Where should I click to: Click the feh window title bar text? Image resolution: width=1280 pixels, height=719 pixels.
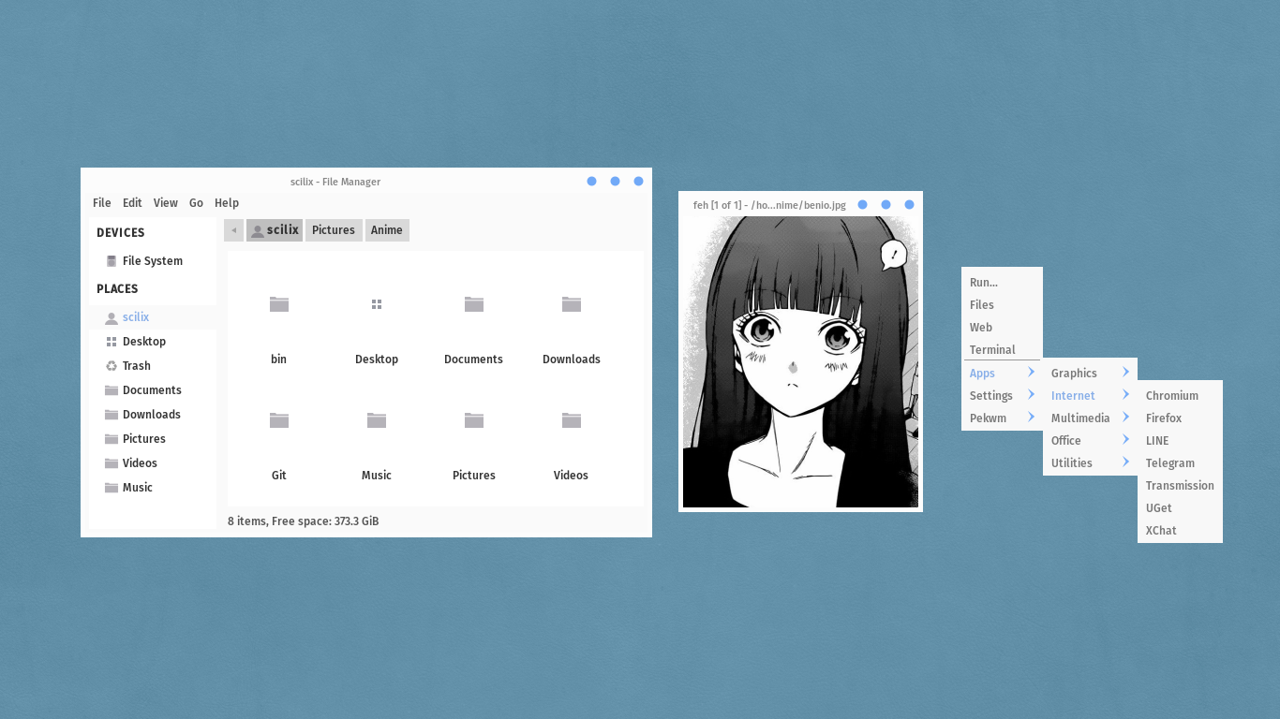tap(769, 205)
